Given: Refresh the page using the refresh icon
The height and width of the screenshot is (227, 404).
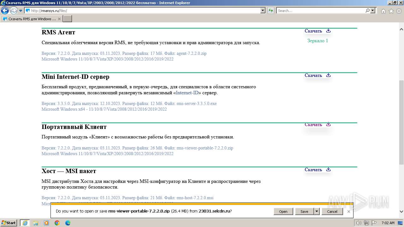Looking at the screenshot, I should (271, 10).
